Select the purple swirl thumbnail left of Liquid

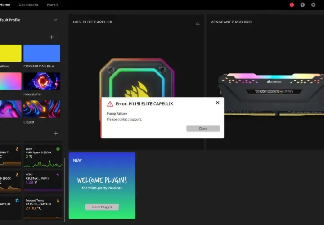(x=10, y=109)
